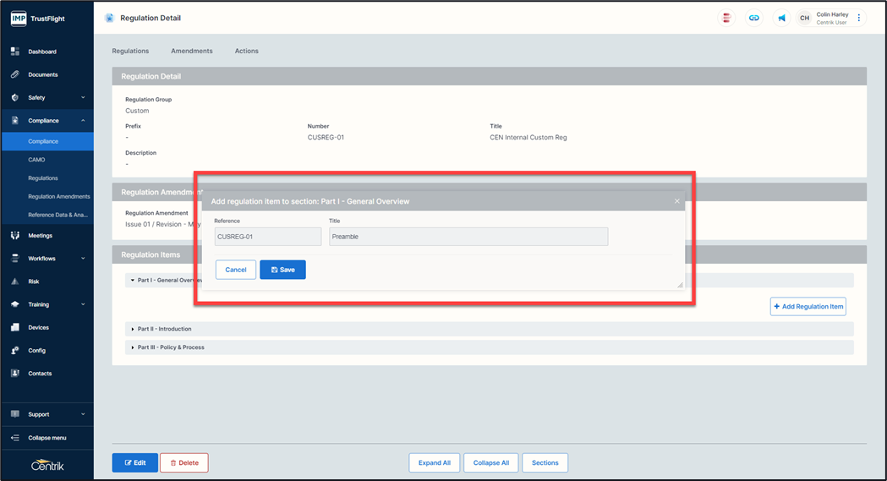Viewport: 887px width, 481px height.
Task: Click the Meetings sidebar icon
Action: coord(15,236)
